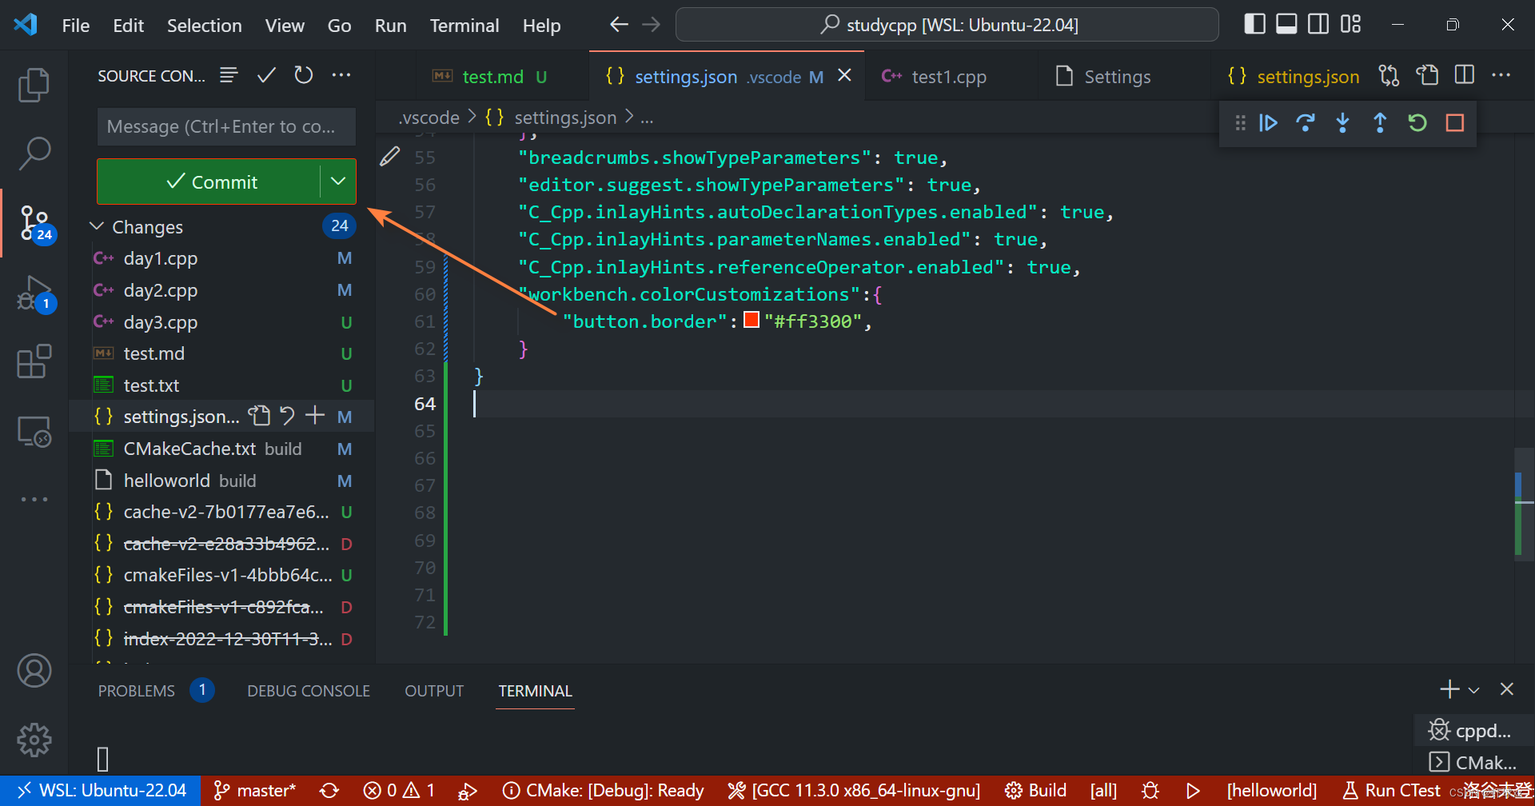Click errors and warnings count in status bar
The height and width of the screenshot is (806, 1535).
point(399,791)
